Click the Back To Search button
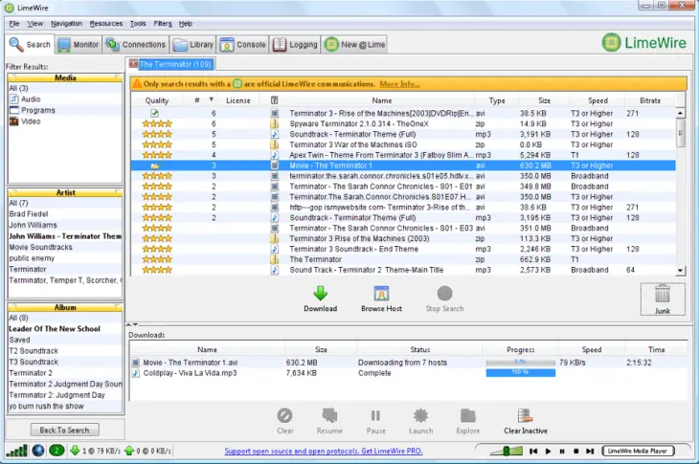Screen dimensions: 699x464 pyautogui.click(x=65, y=431)
